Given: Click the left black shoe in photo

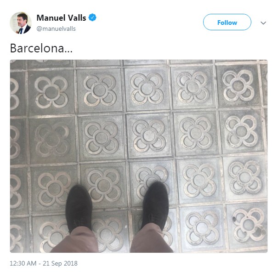Looking at the screenshot, I should (79, 209).
